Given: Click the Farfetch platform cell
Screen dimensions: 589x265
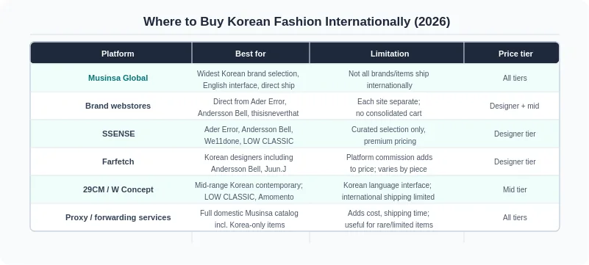Looking at the screenshot, I should point(118,161).
